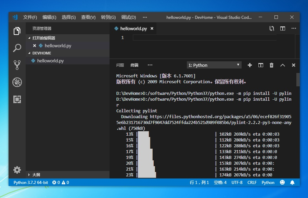The width and height of the screenshot is (308, 198).
Task: Close the helloworld.py editor tab
Action: click(x=152, y=28)
